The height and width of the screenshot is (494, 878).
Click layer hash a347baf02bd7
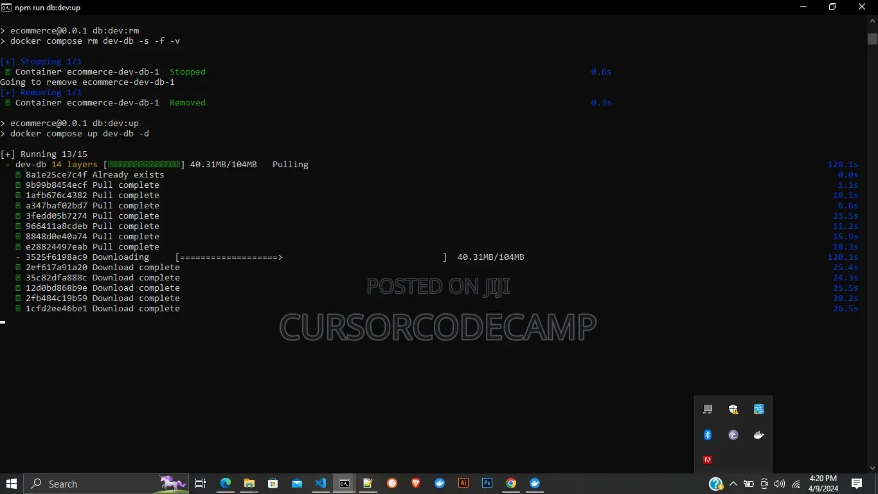point(57,206)
